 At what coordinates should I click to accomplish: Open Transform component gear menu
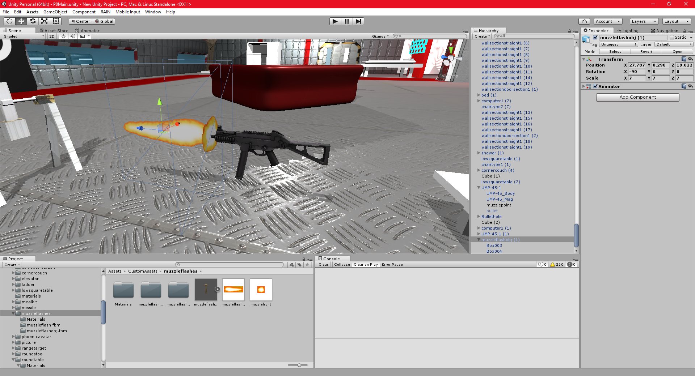(690, 59)
